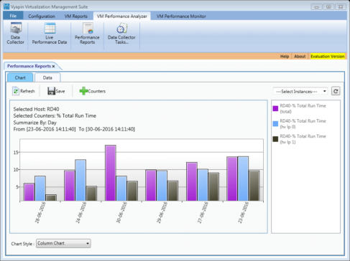
Task: Click the 29-06-2016 axis label
Action: pyautogui.click(x=162, y=212)
